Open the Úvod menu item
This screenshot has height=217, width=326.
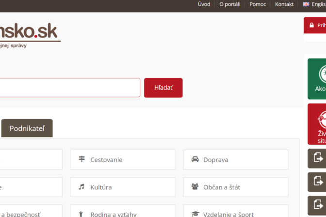pyautogui.click(x=204, y=4)
